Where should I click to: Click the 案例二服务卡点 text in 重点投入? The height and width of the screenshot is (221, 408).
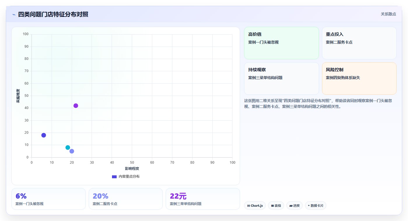point(339,42)
